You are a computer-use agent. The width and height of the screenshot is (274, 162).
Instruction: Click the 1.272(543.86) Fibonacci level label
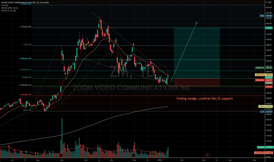click(25, 27)
